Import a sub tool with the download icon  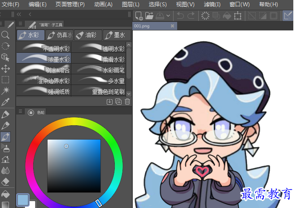[x=109, y=102]
